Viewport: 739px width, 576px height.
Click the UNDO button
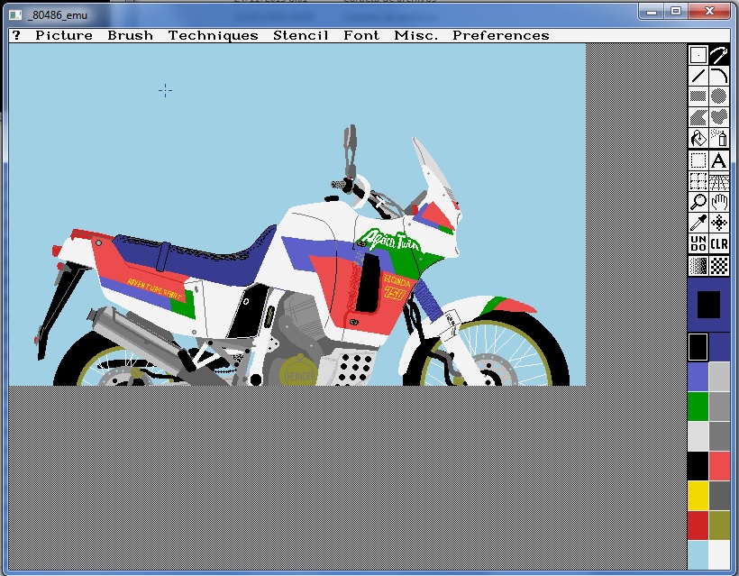(698, 243)
